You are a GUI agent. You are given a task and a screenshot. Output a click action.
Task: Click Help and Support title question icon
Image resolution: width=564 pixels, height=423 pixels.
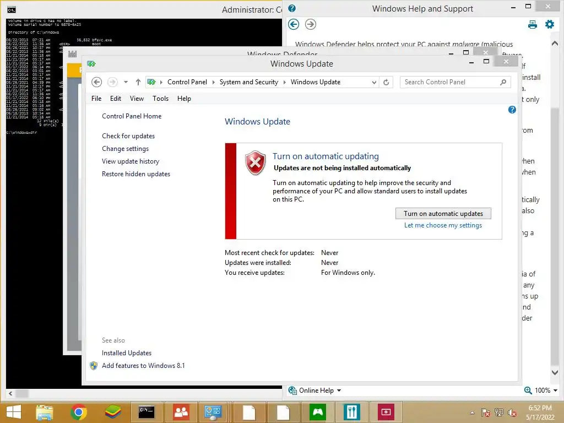pos(292,8)
